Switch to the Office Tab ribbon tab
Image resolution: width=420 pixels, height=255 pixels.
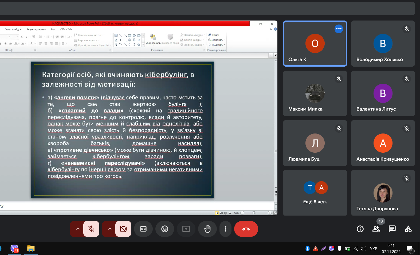point(66,29)
